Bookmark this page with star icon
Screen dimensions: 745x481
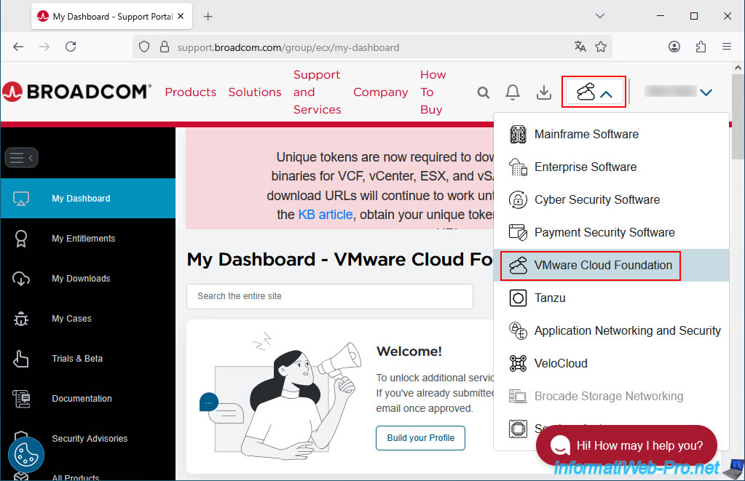click(601, 47)
